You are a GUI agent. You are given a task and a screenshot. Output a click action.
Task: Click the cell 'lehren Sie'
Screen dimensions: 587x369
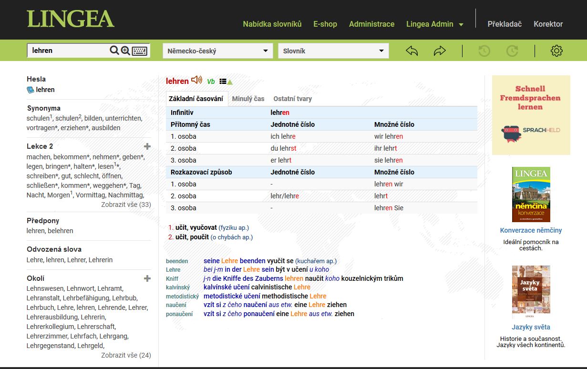pos(389,208)
